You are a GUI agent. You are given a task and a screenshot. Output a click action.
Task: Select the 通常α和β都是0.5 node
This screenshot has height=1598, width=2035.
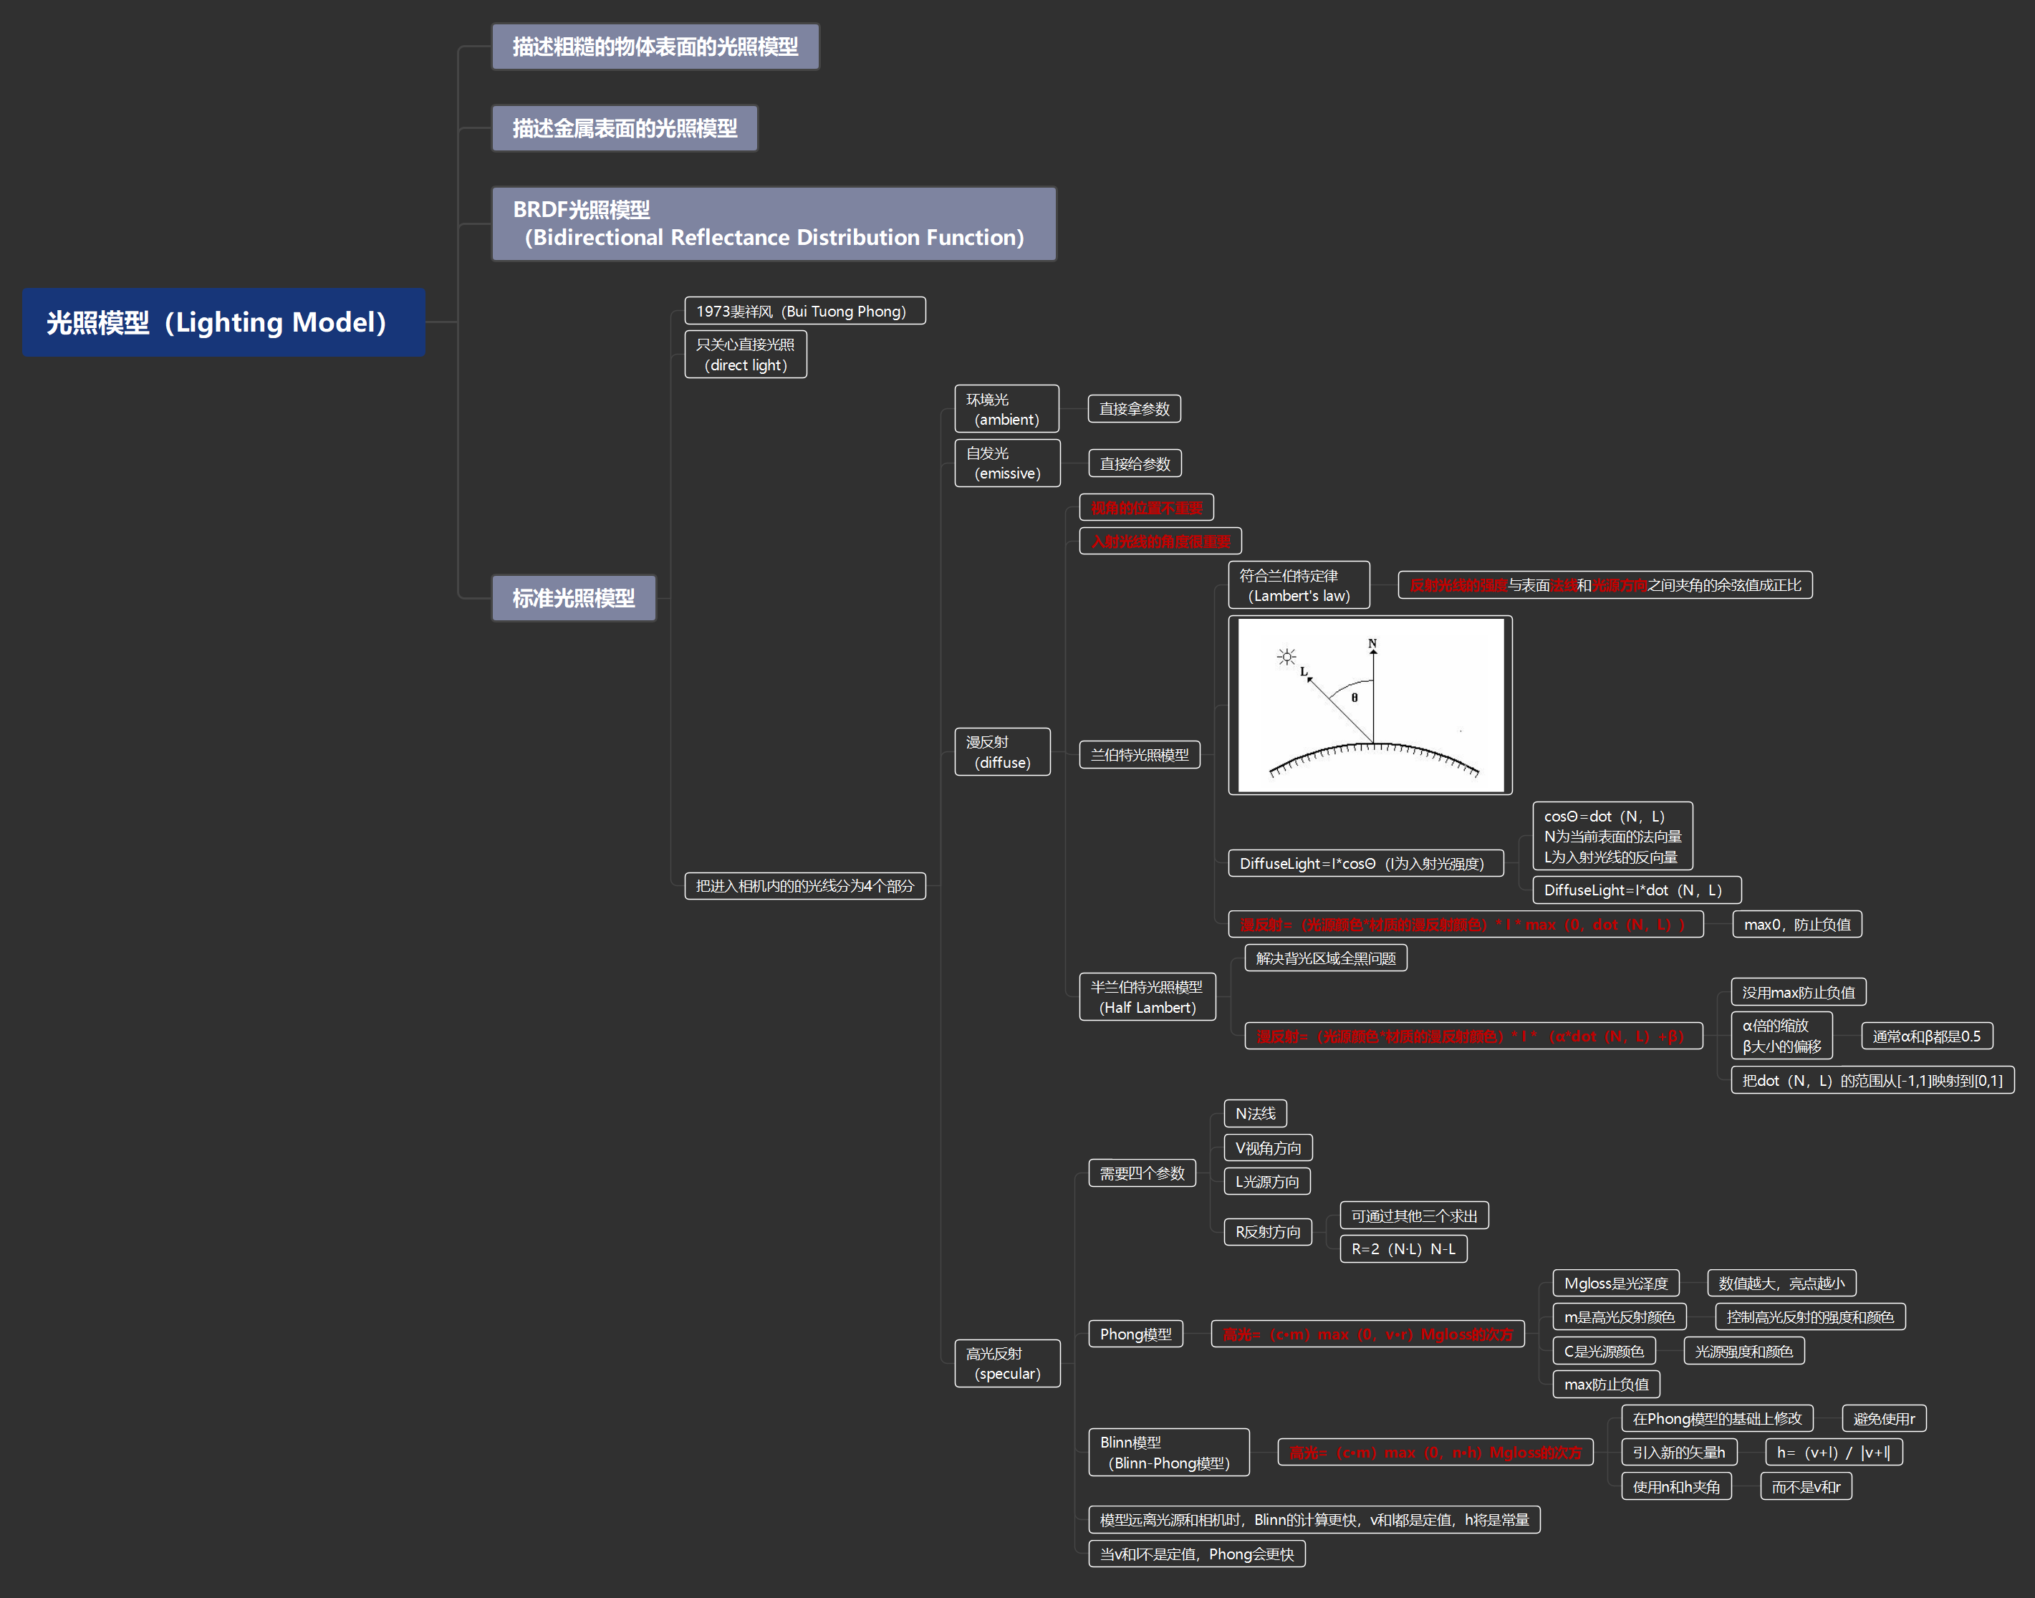pyautogui.click(x=1926, y=1036)
